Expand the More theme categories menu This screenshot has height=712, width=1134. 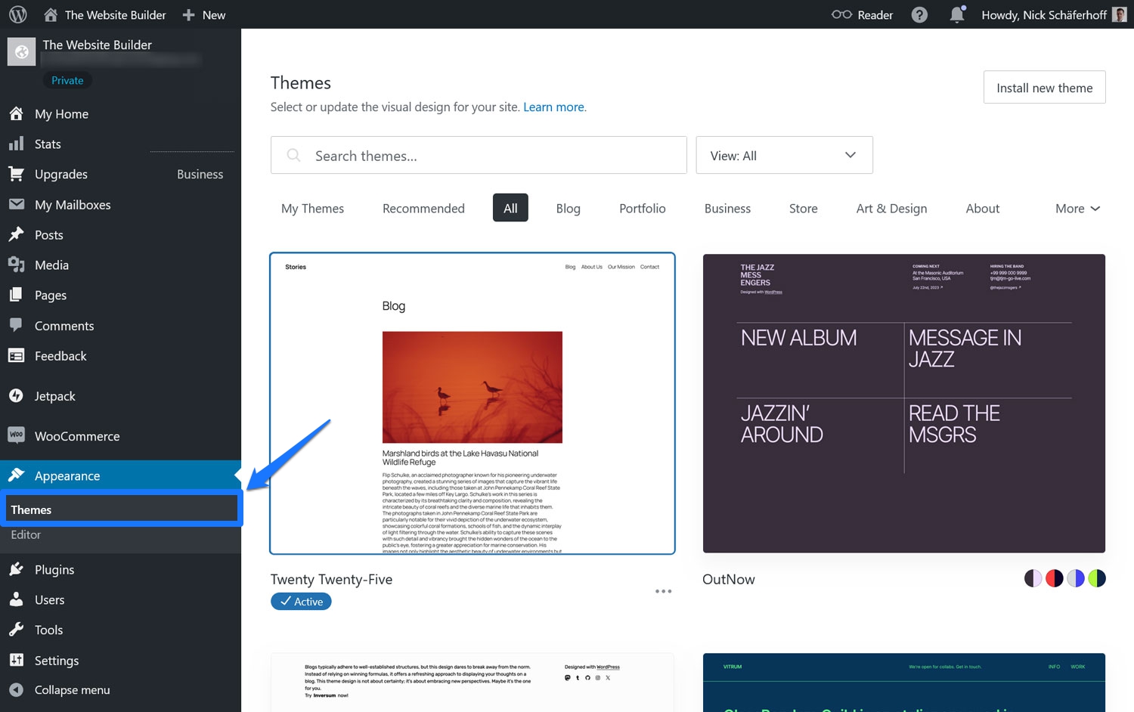(1077, 209)
